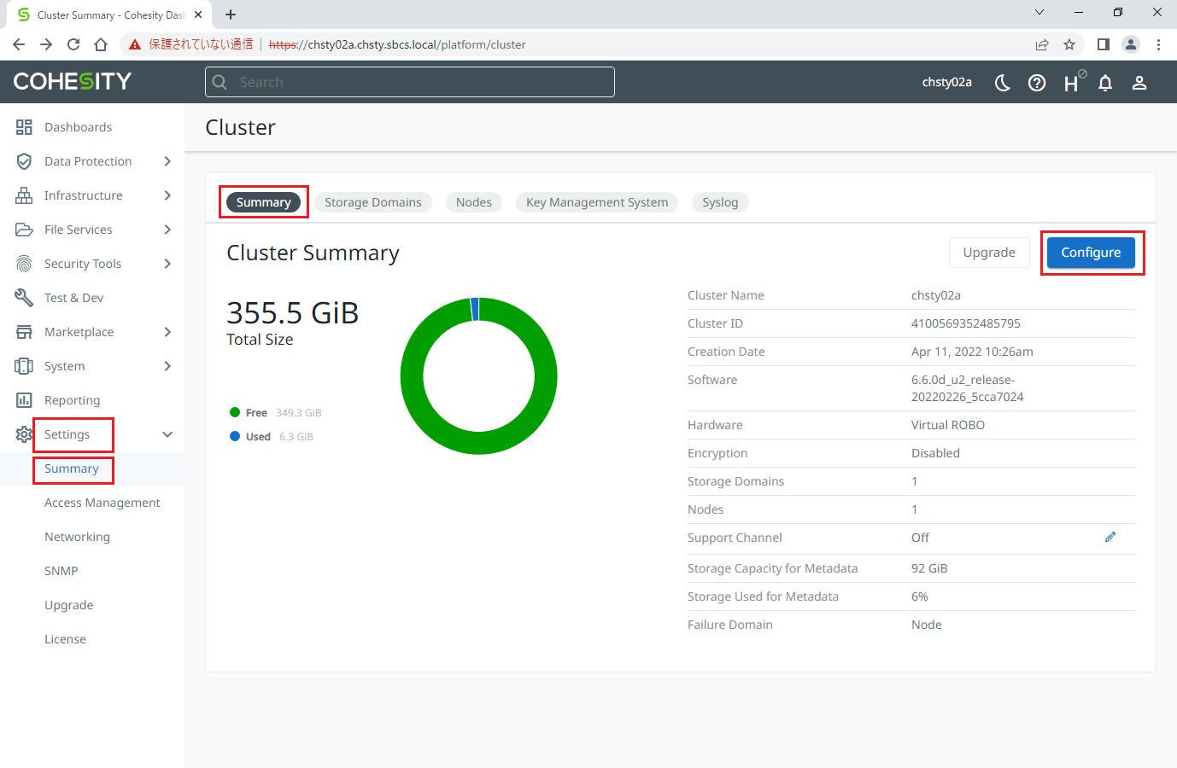This screenshot has width=1177, height=768.
Task: Open Access Management settings
Action: (102, 503)
